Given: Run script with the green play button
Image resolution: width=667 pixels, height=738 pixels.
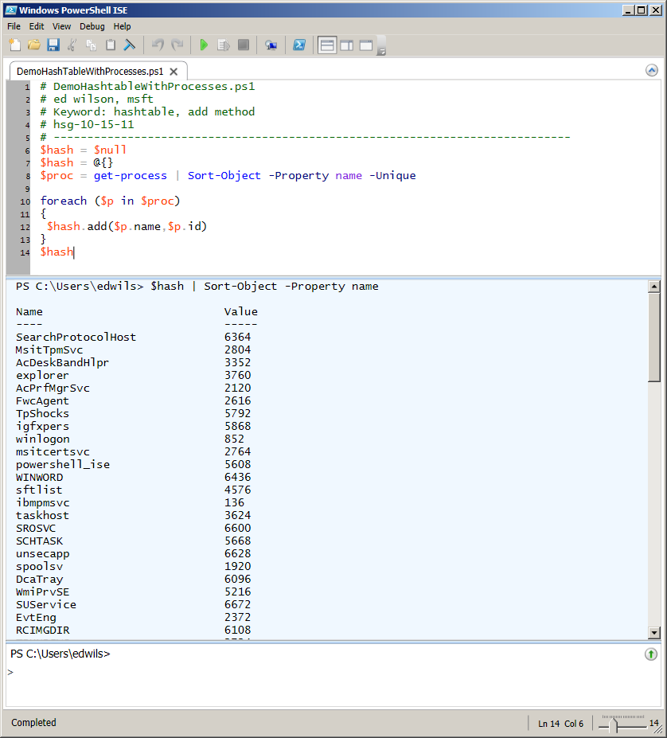Looking at the screenshot, I should pos(204,45).
